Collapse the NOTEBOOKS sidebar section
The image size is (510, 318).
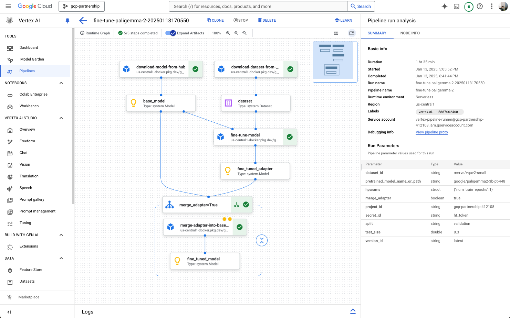[61, 83]
